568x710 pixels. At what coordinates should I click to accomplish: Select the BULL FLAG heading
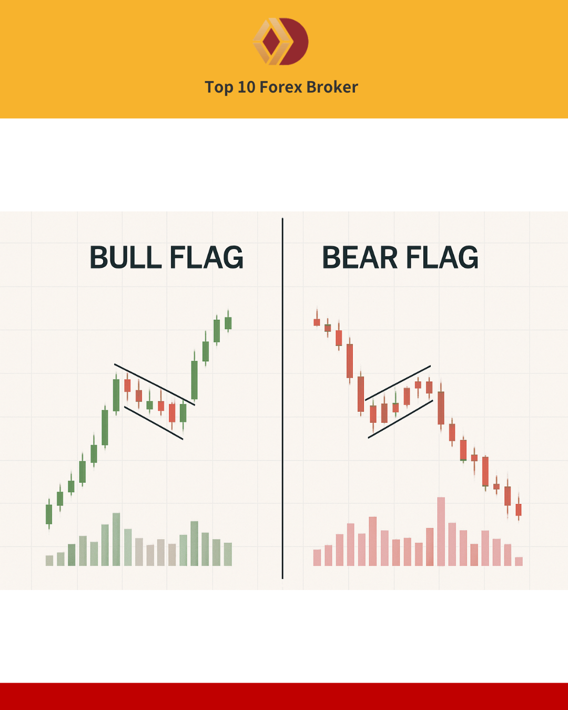(166, 258)
